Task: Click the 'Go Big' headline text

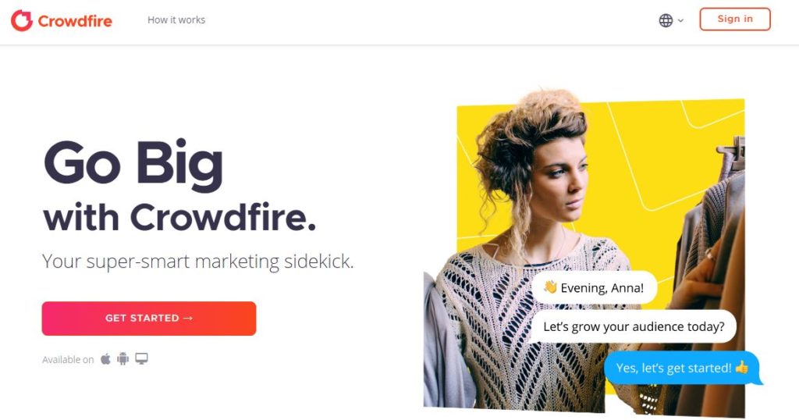Action: tap(133, 165)
